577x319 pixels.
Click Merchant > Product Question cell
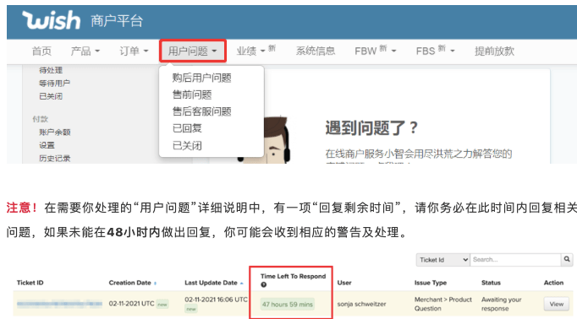443,304
